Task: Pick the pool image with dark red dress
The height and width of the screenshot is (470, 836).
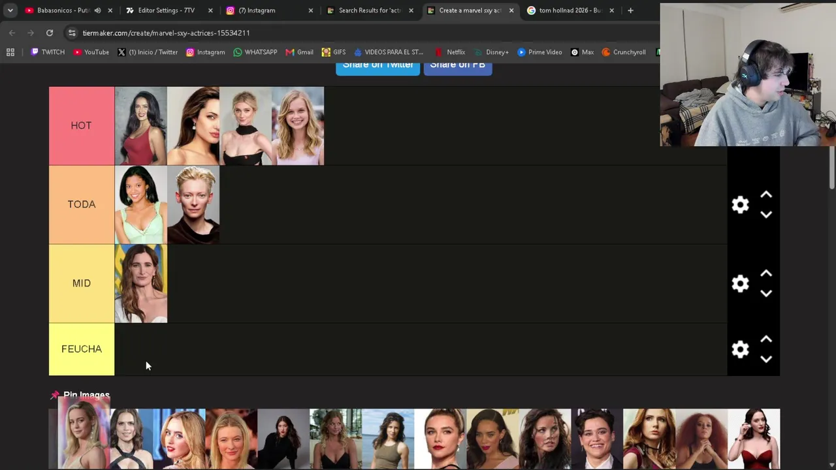Action: (x=754, y=439)
